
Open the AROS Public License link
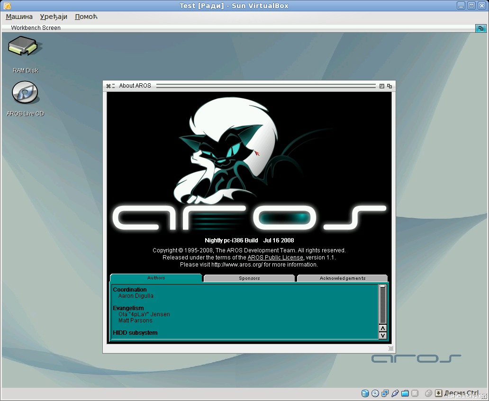coord(275,258)
